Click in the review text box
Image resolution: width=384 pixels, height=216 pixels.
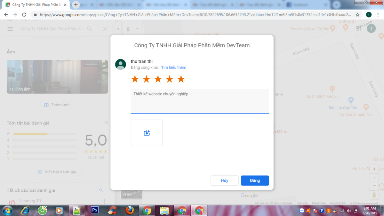(x=200, y=101)
